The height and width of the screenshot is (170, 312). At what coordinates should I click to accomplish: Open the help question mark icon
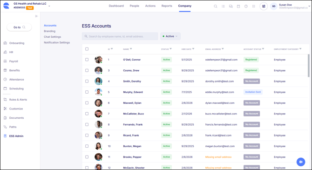(x=246, y=6)
